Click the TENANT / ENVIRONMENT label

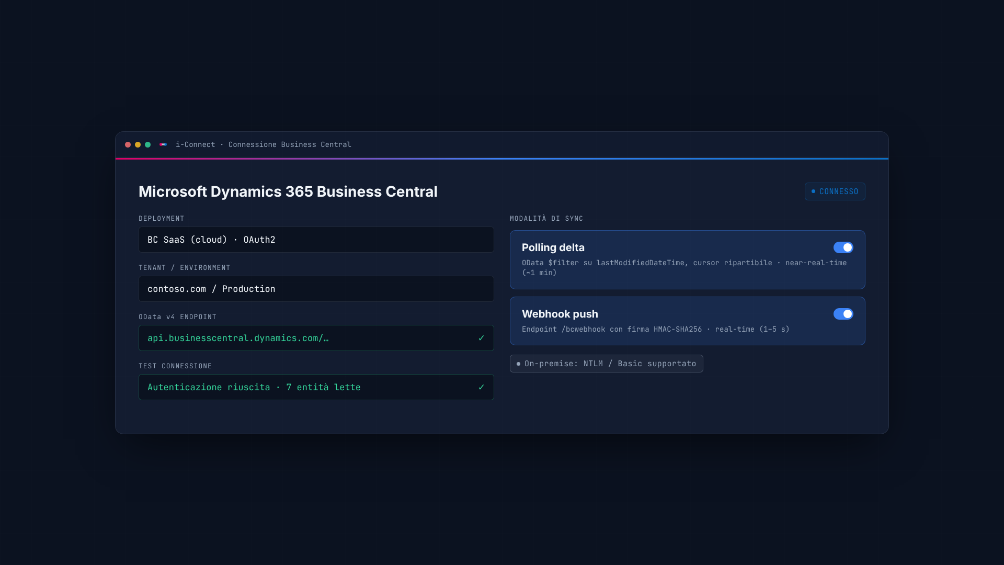tap(184, 268)
